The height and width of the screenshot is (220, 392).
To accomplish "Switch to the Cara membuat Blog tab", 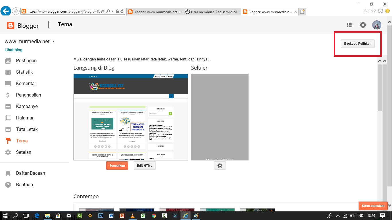I will tap(212, 12).
